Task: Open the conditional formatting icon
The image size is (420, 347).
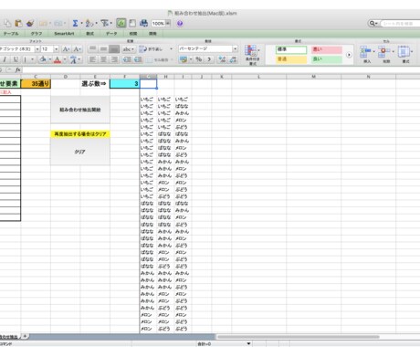Action: (x=251, y=51)
